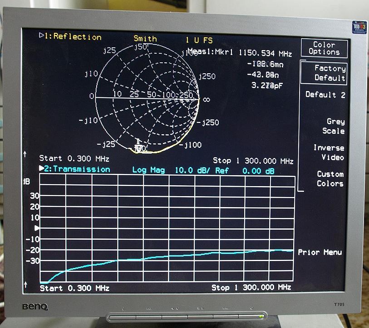Open the Smith format selector label
Image resolution: width=369 pixels, height=328 pixels.
click(145, 39)
